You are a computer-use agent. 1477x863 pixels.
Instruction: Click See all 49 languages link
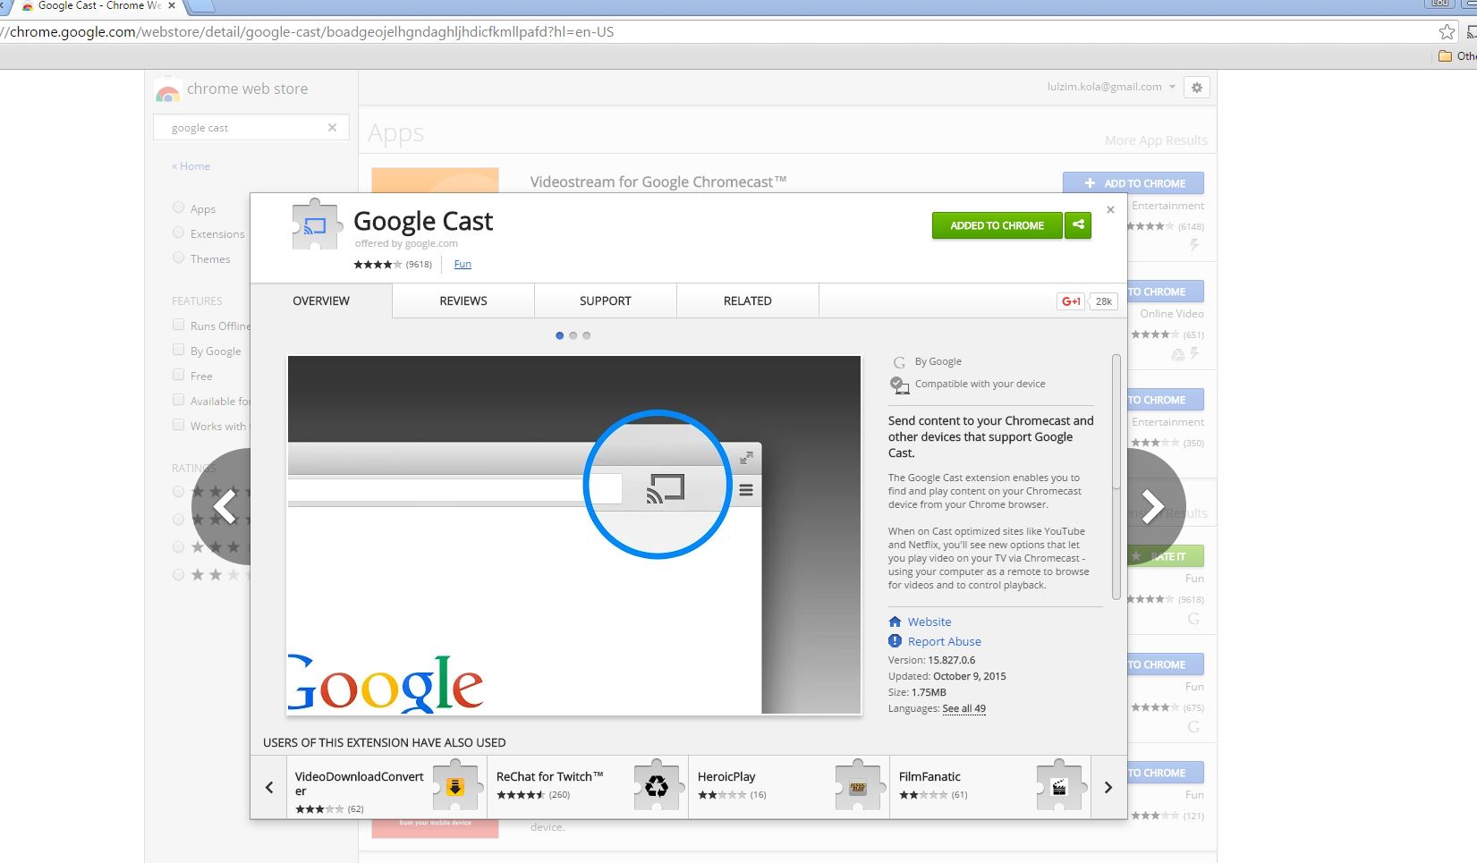click(x=964, y=708)
